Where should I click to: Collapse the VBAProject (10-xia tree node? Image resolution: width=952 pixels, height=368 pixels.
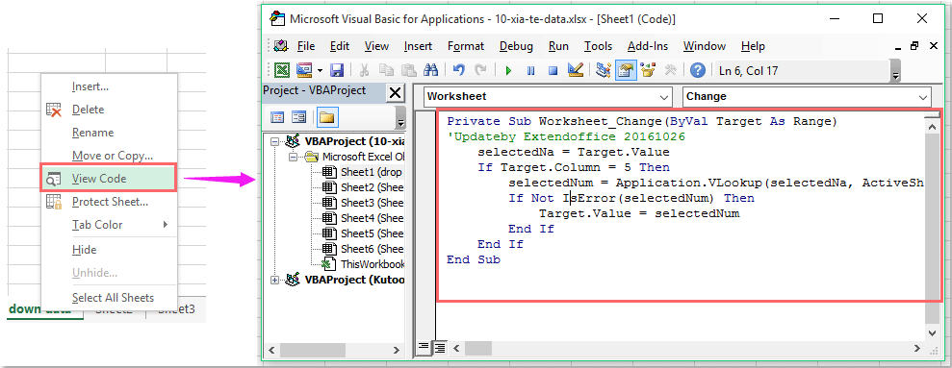[x=275, y=141]
